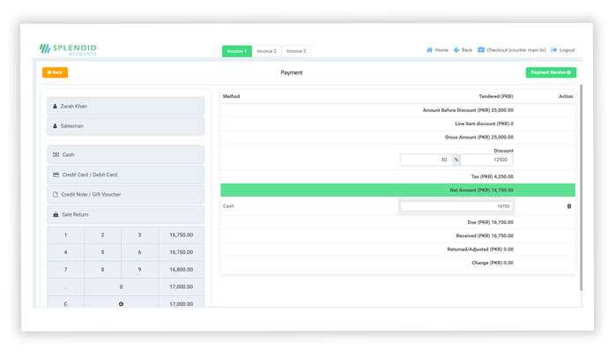The height and width of the screenshot is (357, 616).
Task: Select Credit Card / Debit Card method
Action: pyautogui.click(x=125, y=175)
